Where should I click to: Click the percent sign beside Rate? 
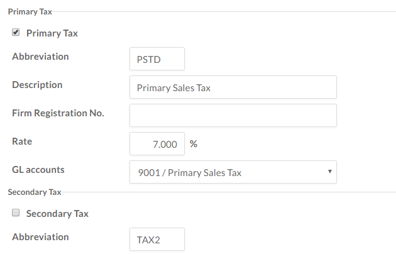(x=194, y=144)
